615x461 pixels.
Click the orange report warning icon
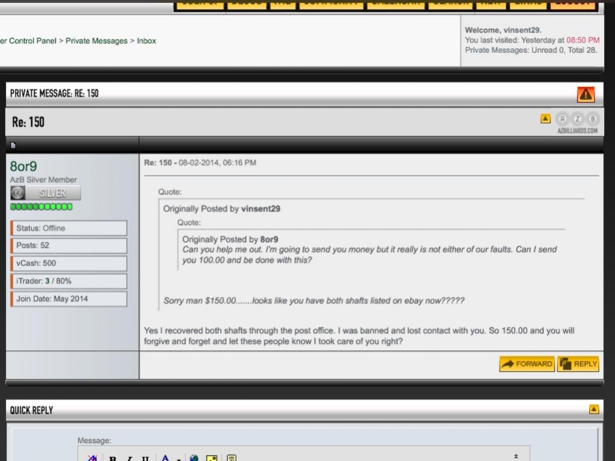click(x=586, y=94)
